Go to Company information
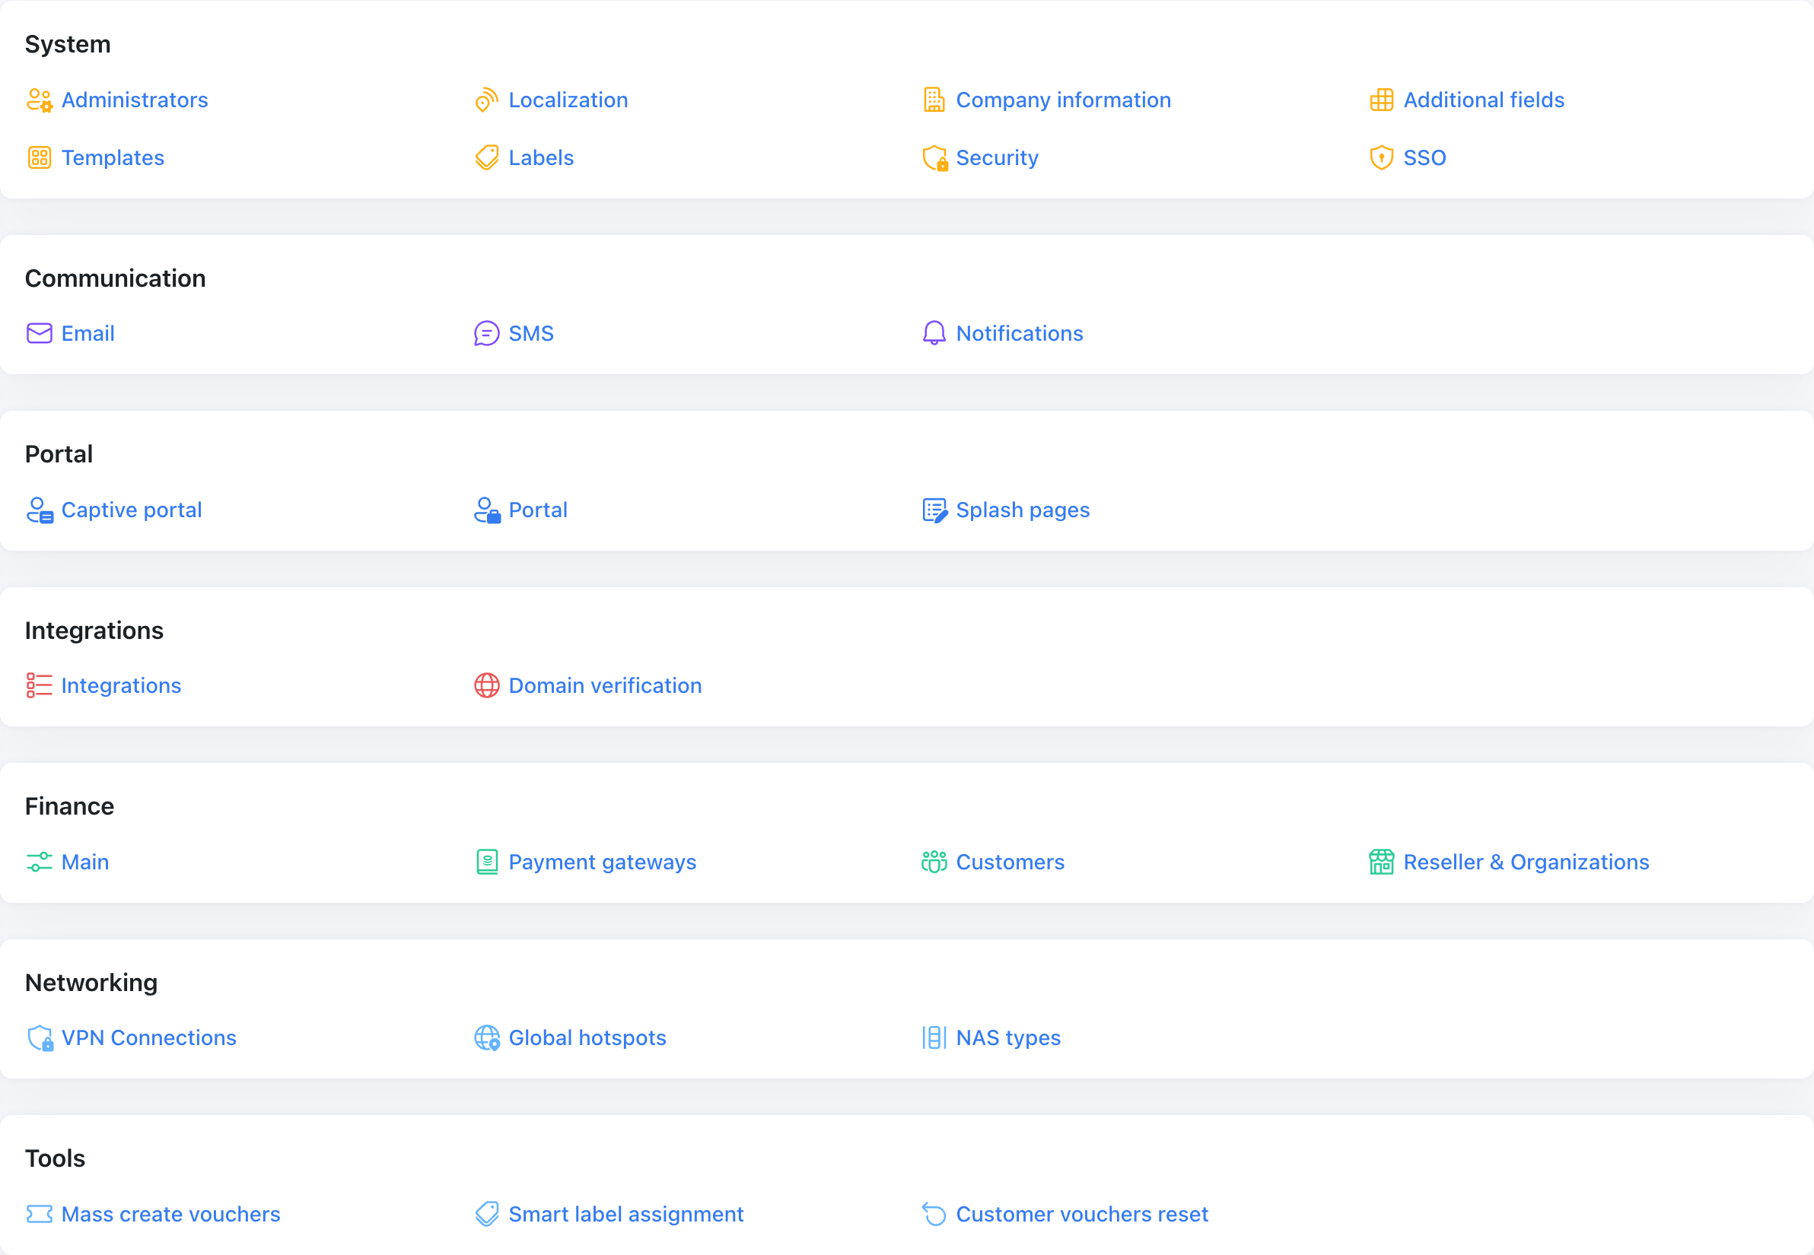 [1064, 100]
